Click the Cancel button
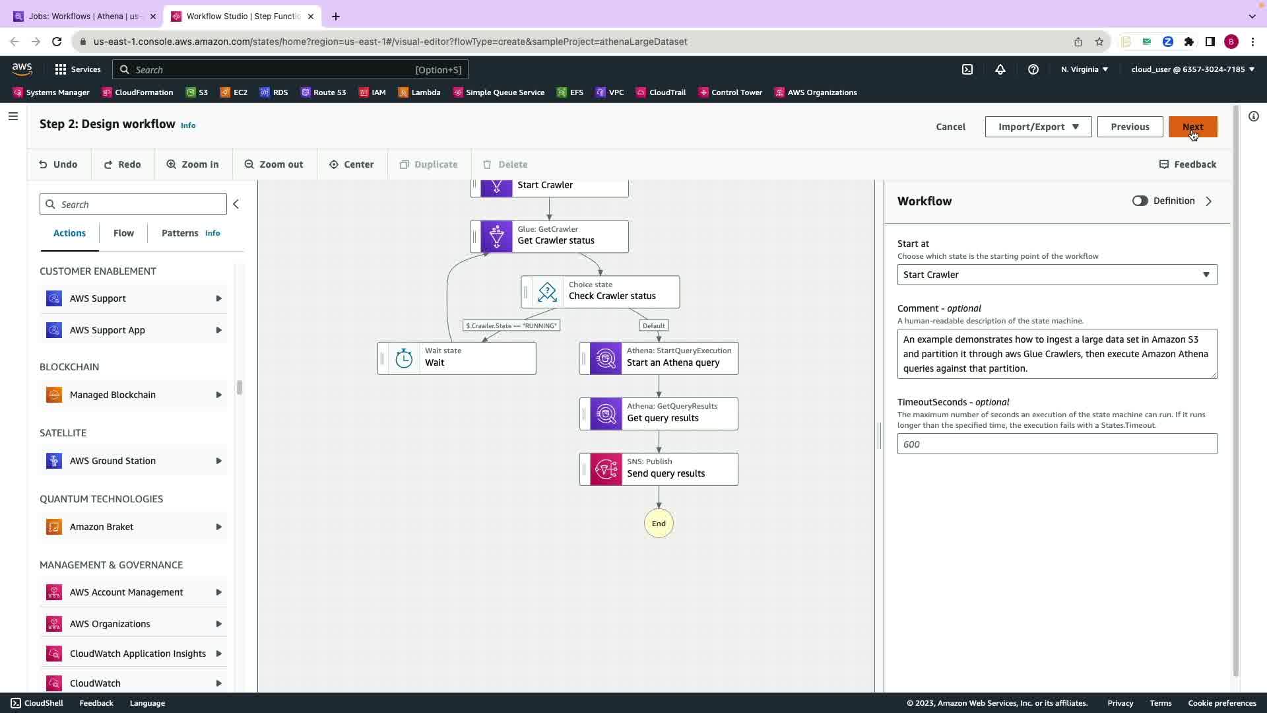1267x713 pixels. pos(950,127)
